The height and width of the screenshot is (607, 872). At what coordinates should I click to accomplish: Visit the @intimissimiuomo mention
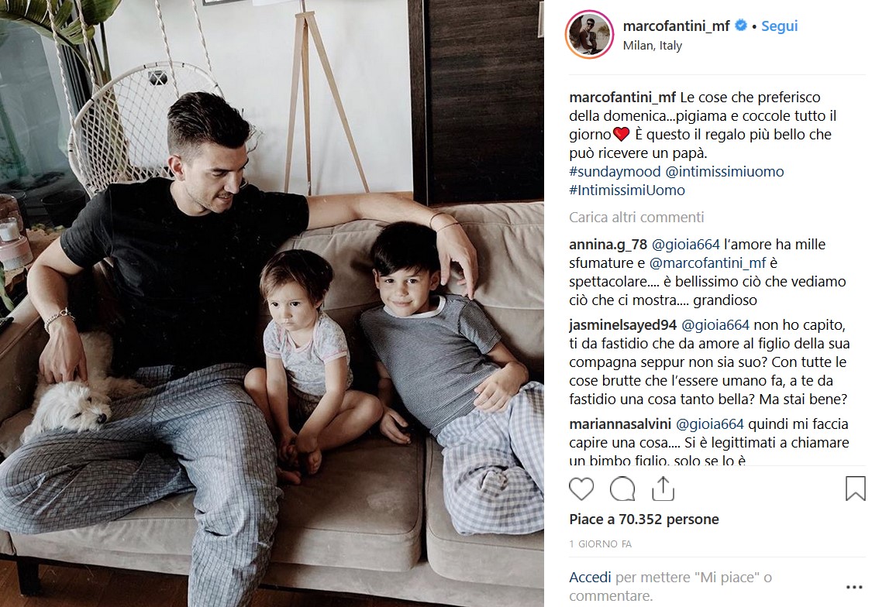coord(725,172)
